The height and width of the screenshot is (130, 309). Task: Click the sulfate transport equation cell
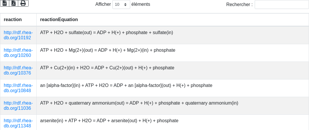click(107, 33)
